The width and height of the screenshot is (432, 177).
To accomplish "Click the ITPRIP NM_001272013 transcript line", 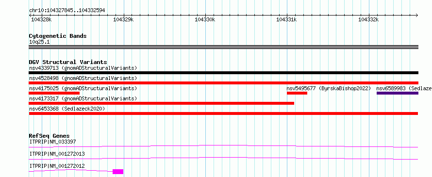I will 223,158.
